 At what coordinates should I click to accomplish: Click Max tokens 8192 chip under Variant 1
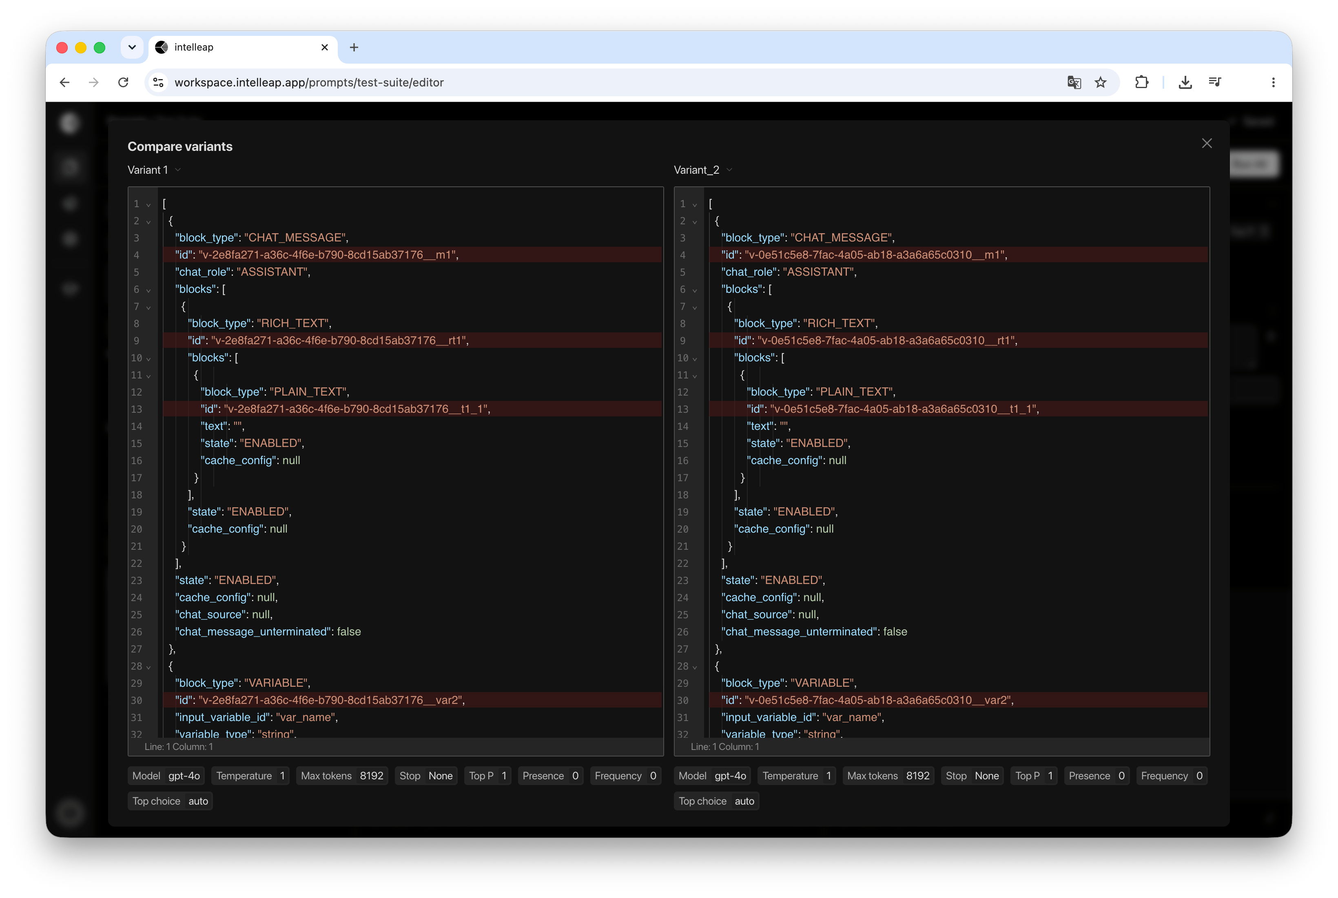point(342,775)
